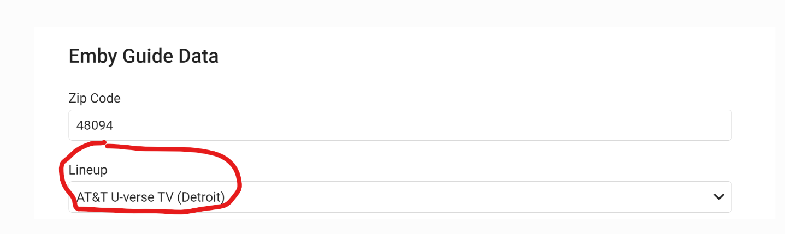Click the word 'Emby' in the title
The image size is (785, 234).
88,56
